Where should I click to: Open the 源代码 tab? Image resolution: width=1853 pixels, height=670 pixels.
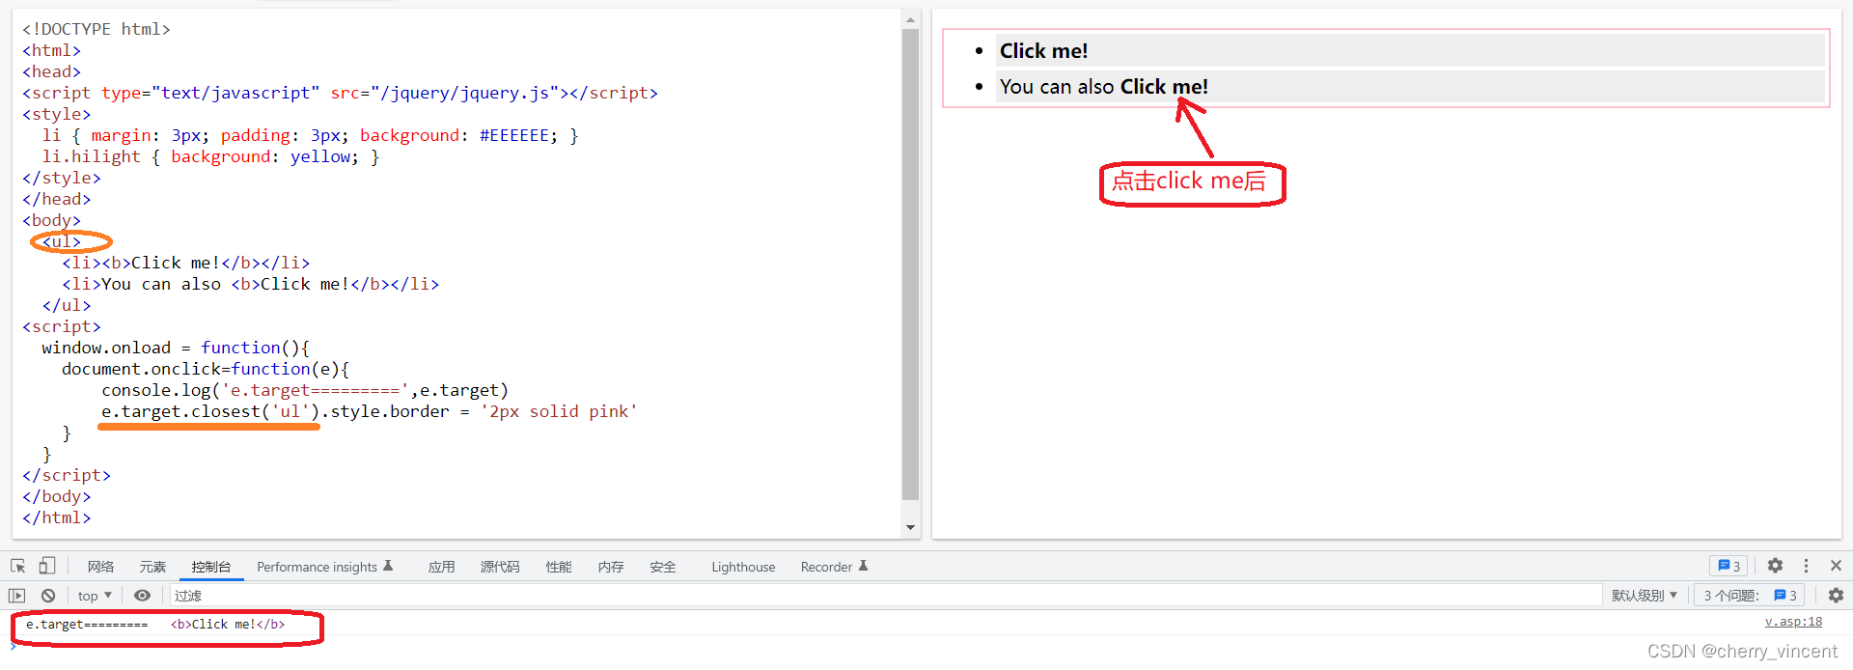coord(500,567)
